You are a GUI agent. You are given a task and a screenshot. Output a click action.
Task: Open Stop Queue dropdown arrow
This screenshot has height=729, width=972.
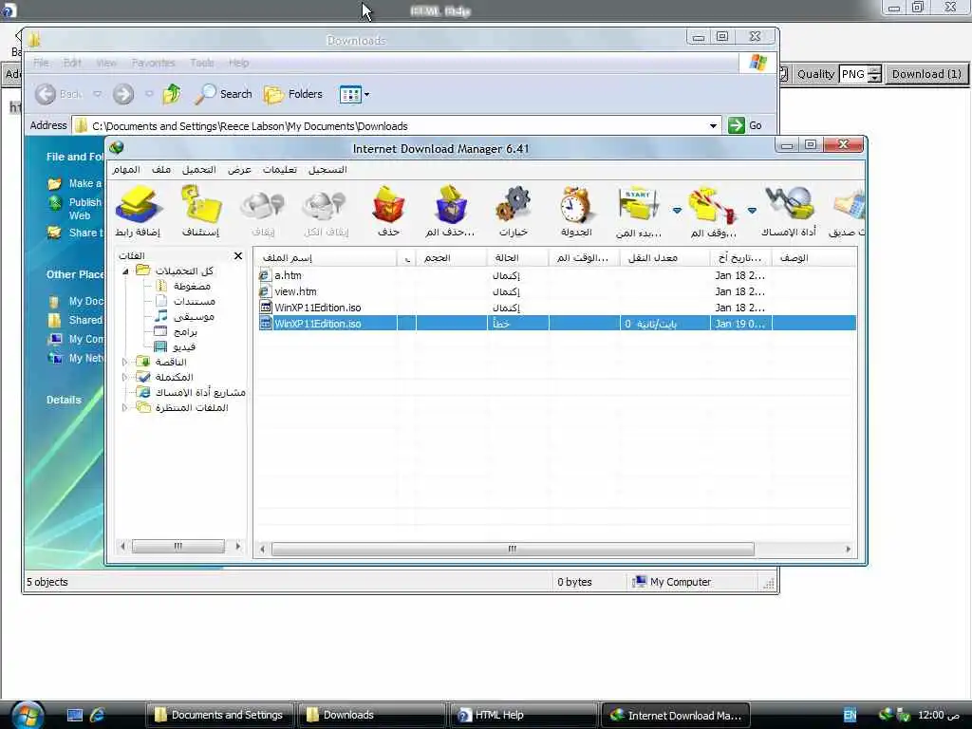pyautogui.click(x=752, y=211)
